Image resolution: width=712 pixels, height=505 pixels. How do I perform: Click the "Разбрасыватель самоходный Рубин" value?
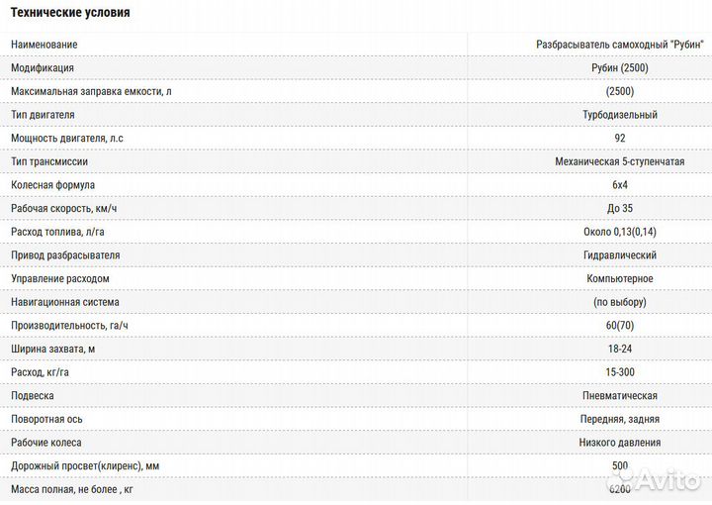620,45
